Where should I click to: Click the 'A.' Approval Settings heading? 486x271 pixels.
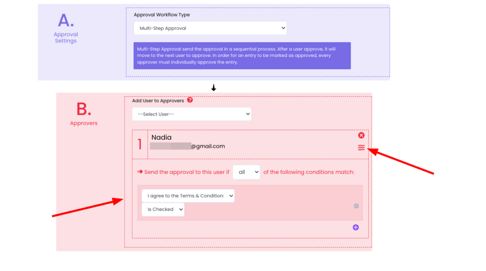coord(65,21)
